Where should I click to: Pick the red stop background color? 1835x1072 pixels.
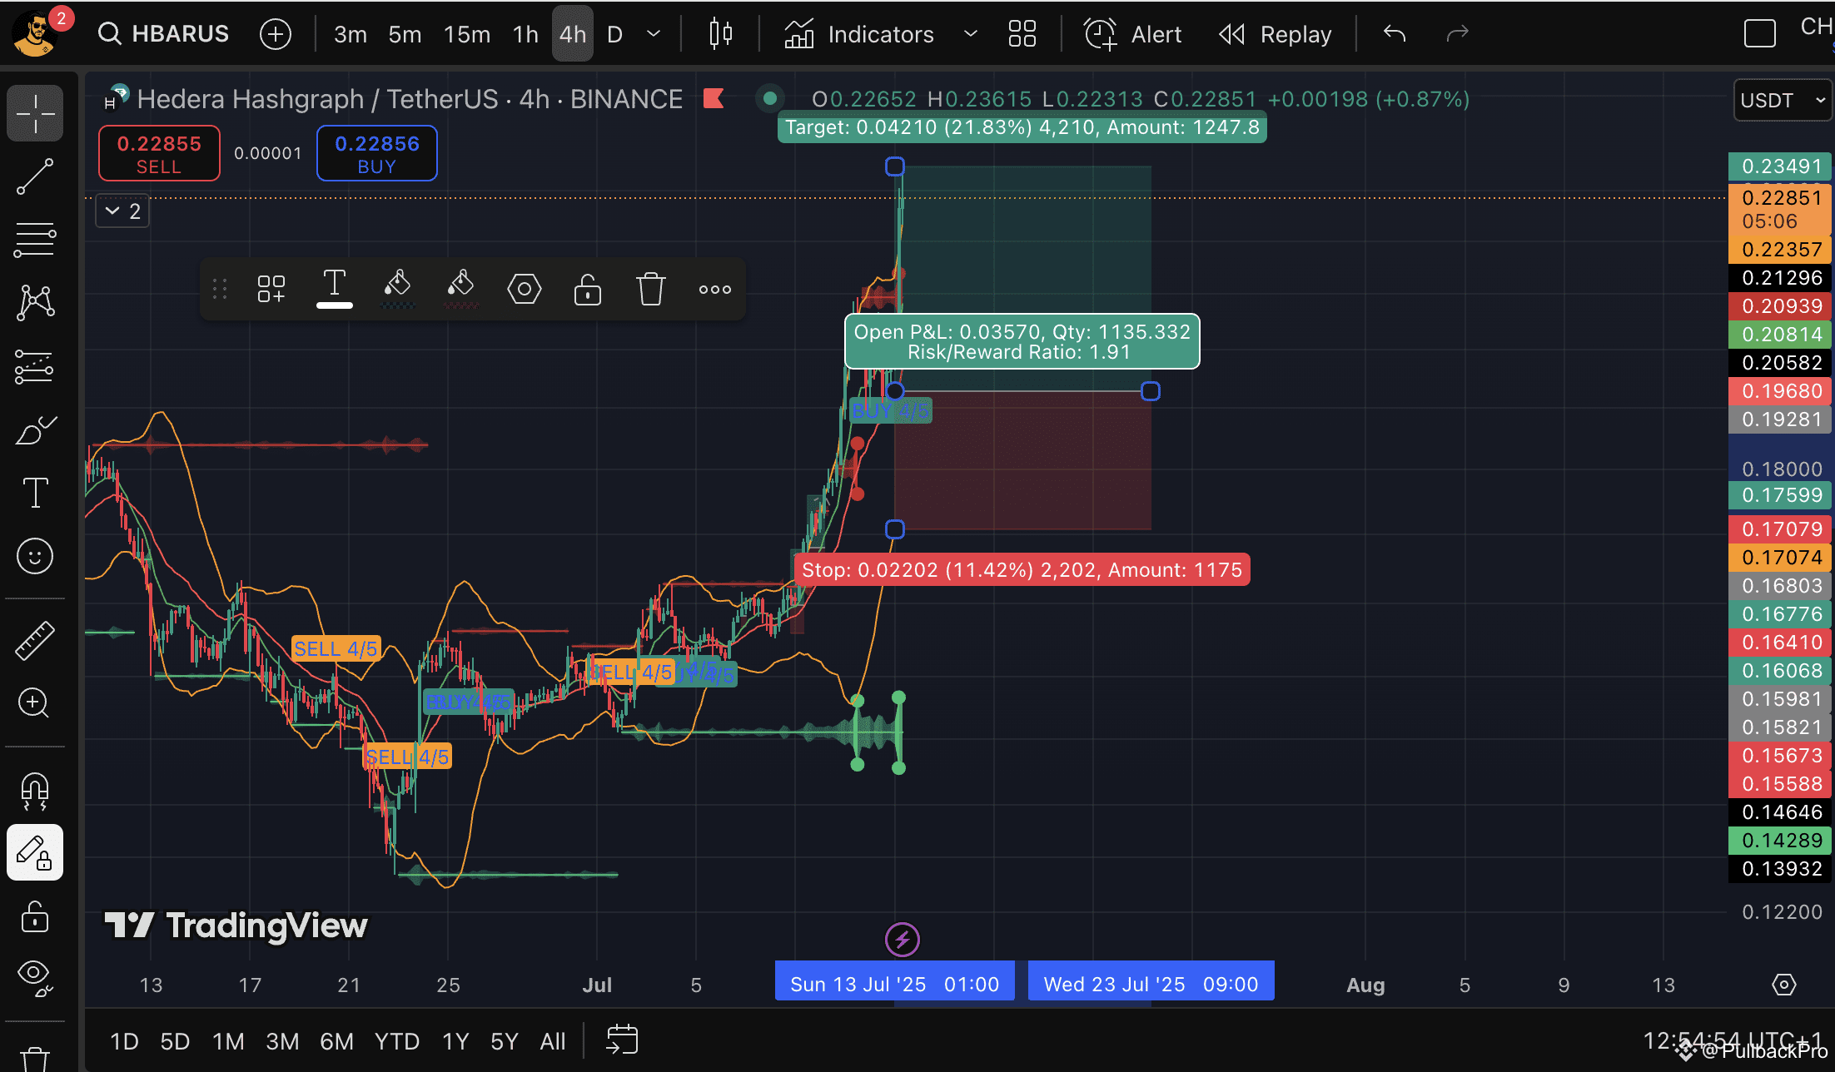pos(461,288)
